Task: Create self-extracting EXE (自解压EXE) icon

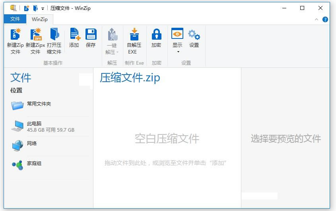Action: click(x=134, y=34)
